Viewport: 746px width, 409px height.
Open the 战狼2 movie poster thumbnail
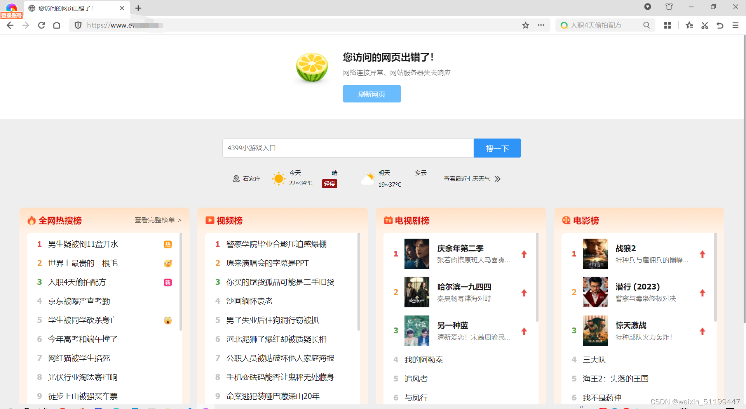coord(595,254)
